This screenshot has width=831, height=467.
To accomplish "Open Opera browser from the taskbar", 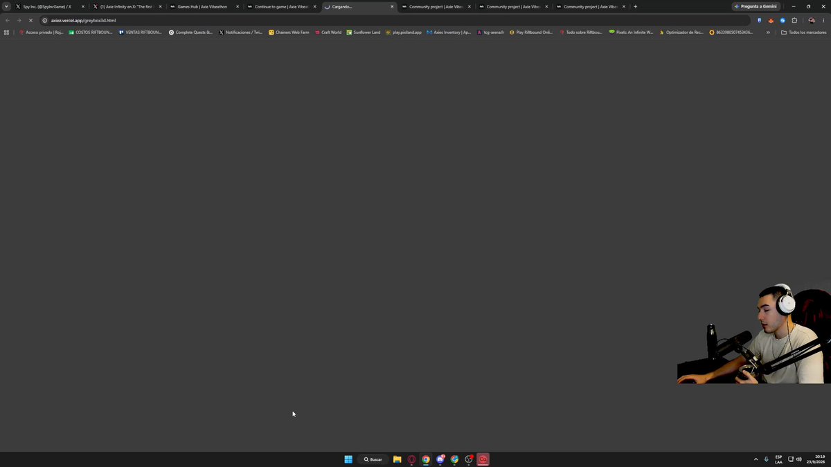I will (x=411, y=459).
